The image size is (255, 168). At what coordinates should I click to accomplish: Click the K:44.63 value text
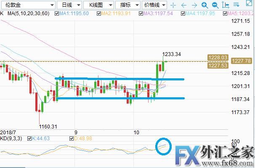tap(41, 139)
